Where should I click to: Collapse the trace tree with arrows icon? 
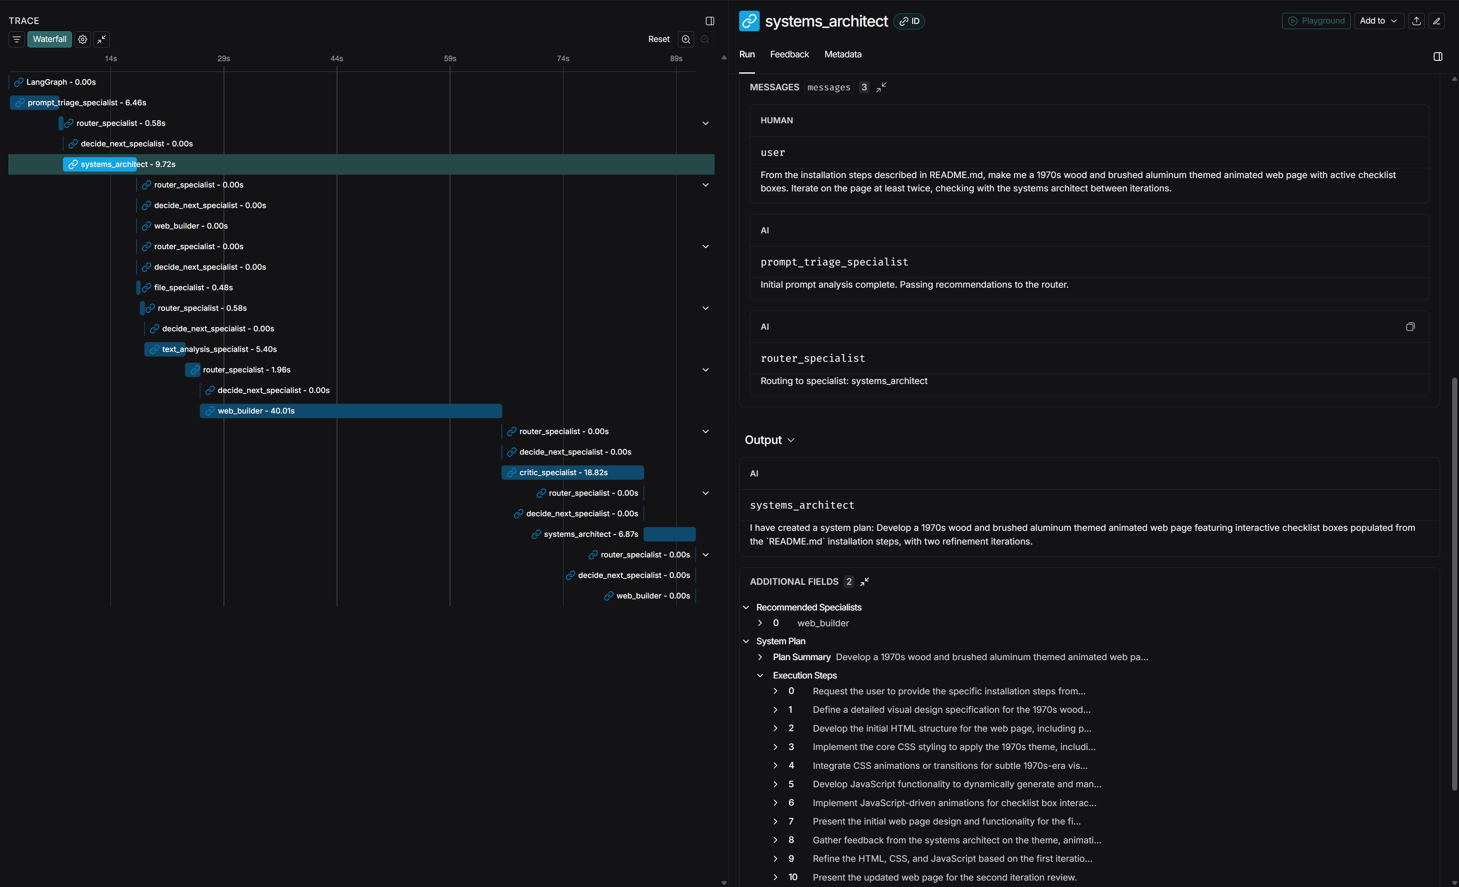[102, 39]
